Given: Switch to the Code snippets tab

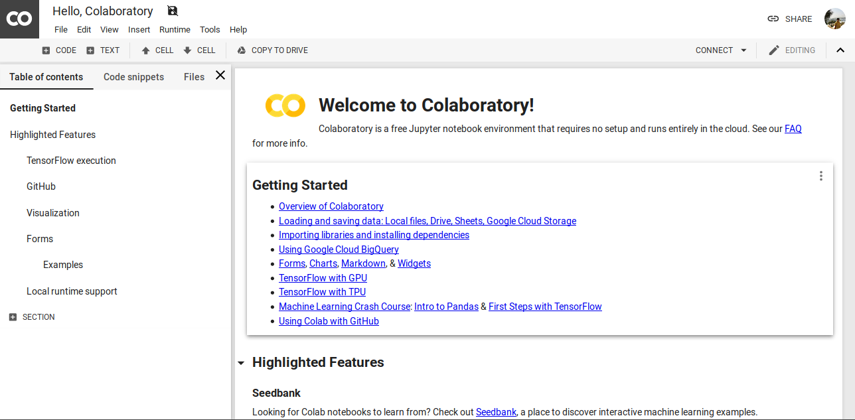Looking at the screenshot, I should pos(133,77).
